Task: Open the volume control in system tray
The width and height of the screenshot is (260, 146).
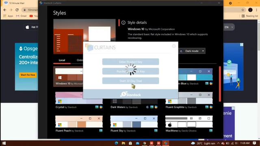Action: click(x=236, y=143)
